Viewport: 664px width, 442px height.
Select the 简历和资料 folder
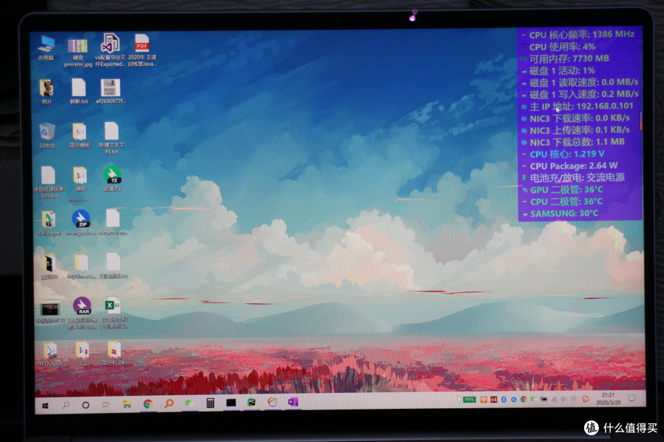click(x=114, y=354)
